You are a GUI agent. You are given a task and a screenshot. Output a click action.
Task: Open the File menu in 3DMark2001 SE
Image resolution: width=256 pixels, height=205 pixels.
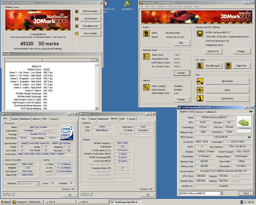coord(141,7)
